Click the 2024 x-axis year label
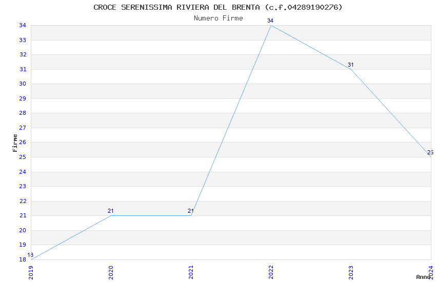The width and height of the screenshot is (436, 282). click(431, 272)
